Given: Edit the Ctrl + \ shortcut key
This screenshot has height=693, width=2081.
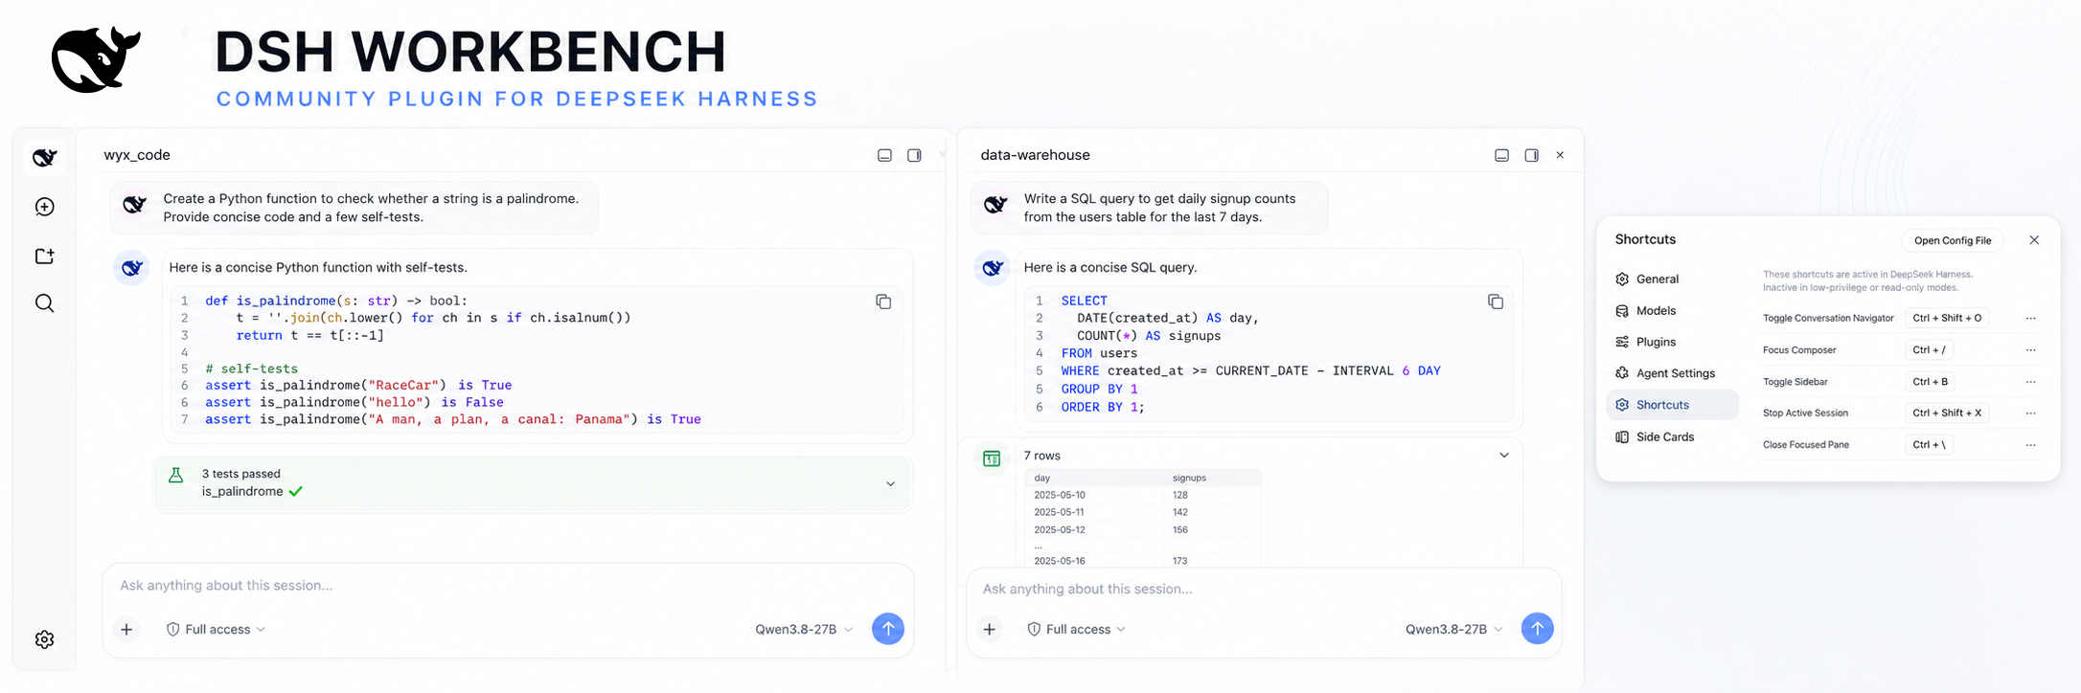Looking at the screenshot, I should (x=1929, y=445).
